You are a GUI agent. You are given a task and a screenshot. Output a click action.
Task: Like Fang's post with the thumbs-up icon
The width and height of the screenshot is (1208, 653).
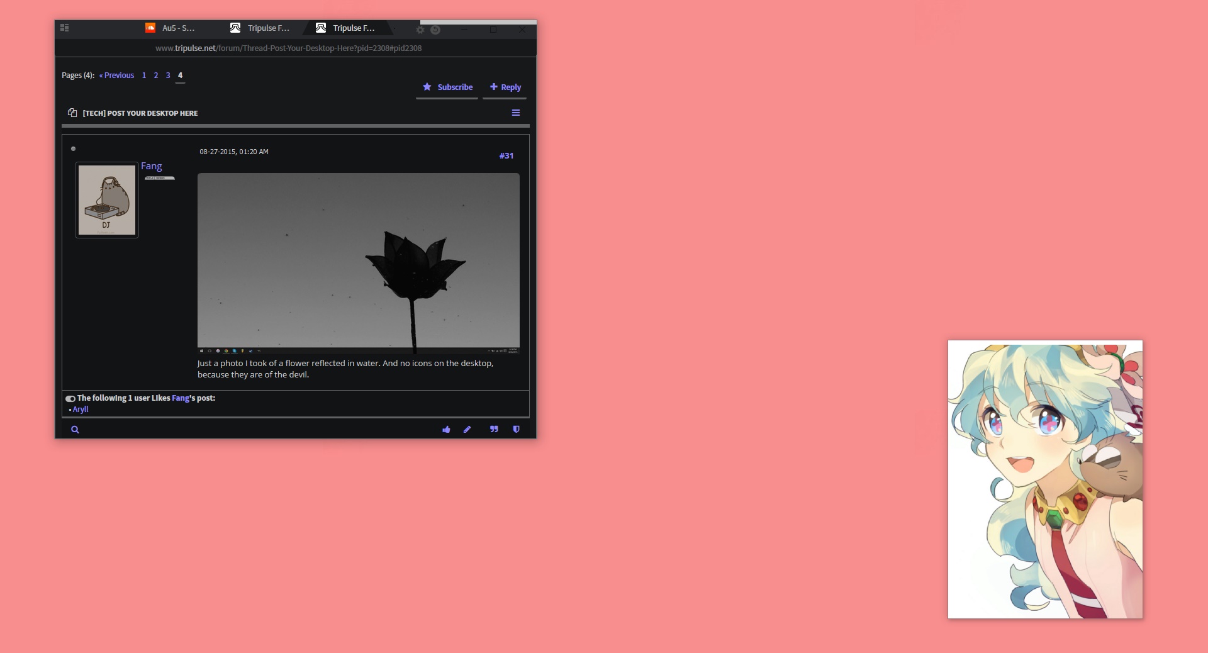point(446,430)
